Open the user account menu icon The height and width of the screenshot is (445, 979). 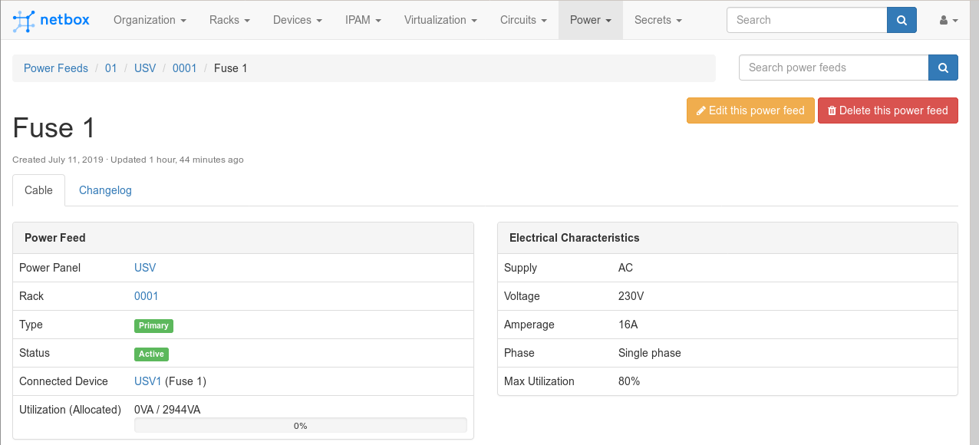pos(948,21)
